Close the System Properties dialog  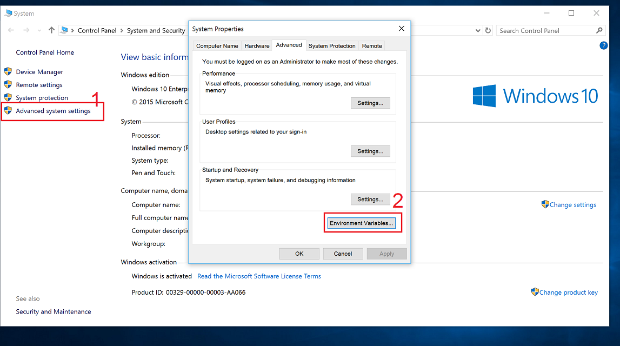[401, 29]
